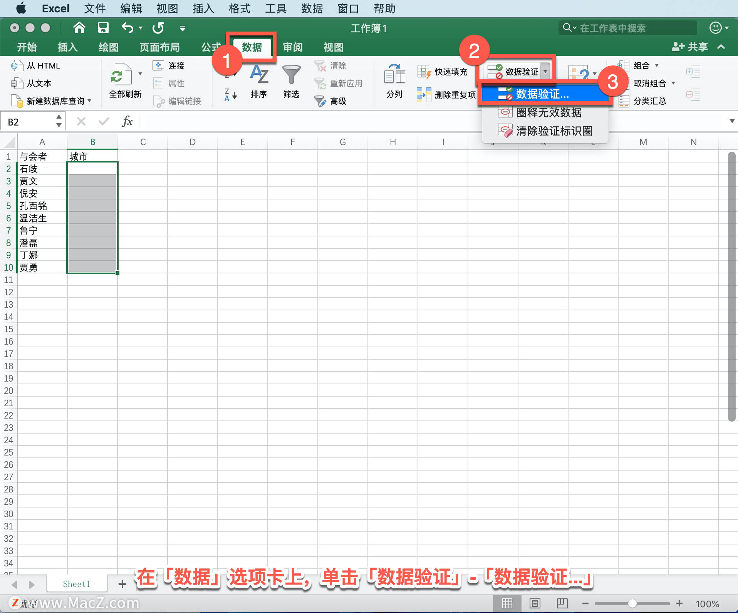Collapse the ribbon with the chevron
The height and width of the screenshot is (613, 738).
coord(720,47)
